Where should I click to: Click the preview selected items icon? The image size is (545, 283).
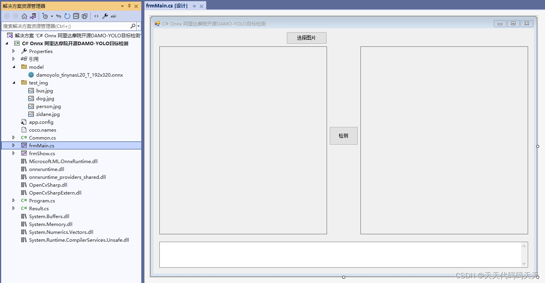click(114, 16)
